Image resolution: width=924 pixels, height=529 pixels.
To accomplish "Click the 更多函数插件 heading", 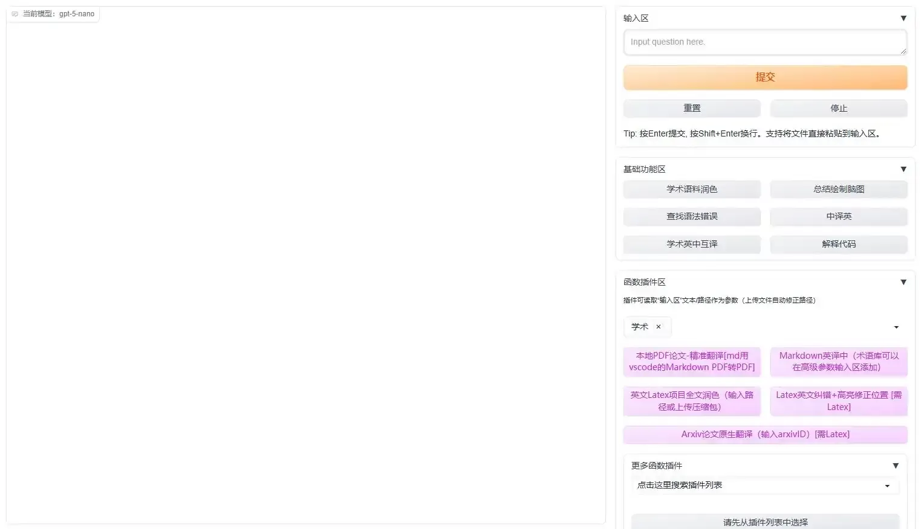I will pos(657,466).
